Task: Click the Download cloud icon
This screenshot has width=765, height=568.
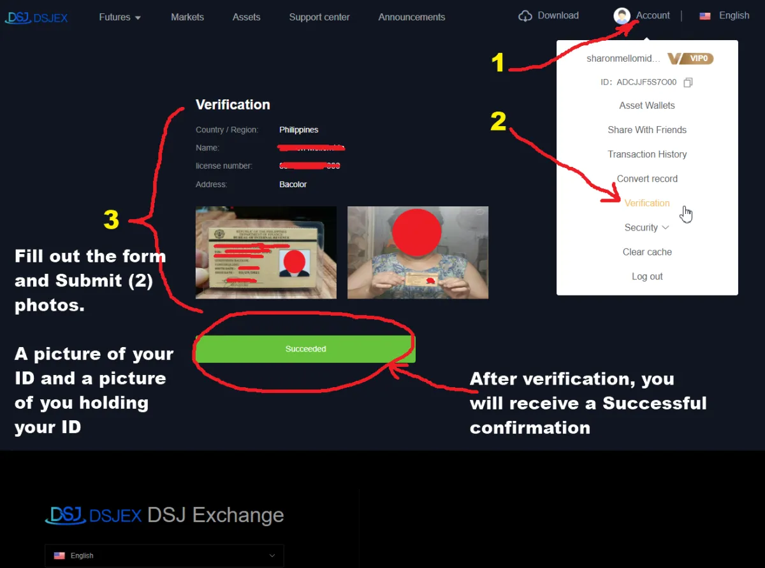Action: tap(525, 16)
